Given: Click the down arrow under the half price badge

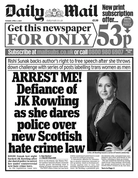Looking at the screenshot, I should click(x=127, y=30).
